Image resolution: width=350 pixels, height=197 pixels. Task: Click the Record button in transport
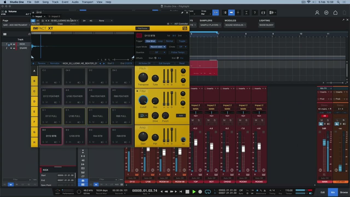pyautogui.click(x=200, y=192)
